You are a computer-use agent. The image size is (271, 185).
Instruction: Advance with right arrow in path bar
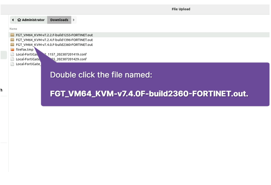(74, 20)
